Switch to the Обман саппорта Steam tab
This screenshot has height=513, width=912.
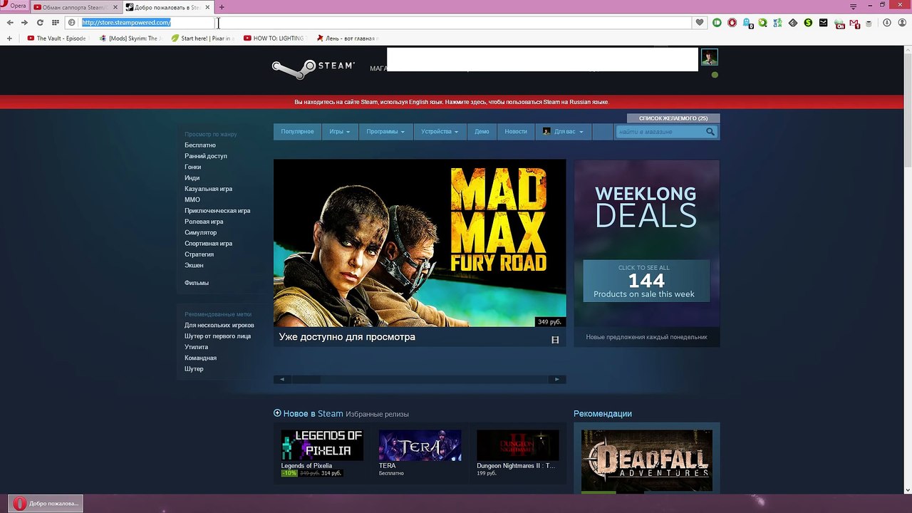[76, 7]
